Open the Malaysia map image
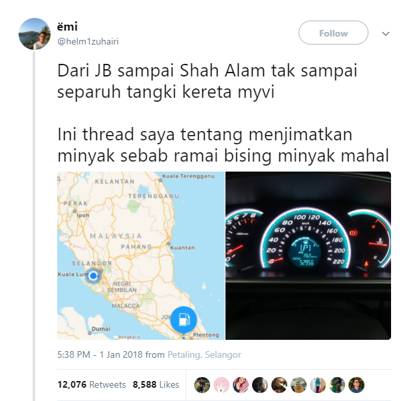 (141, 255)
